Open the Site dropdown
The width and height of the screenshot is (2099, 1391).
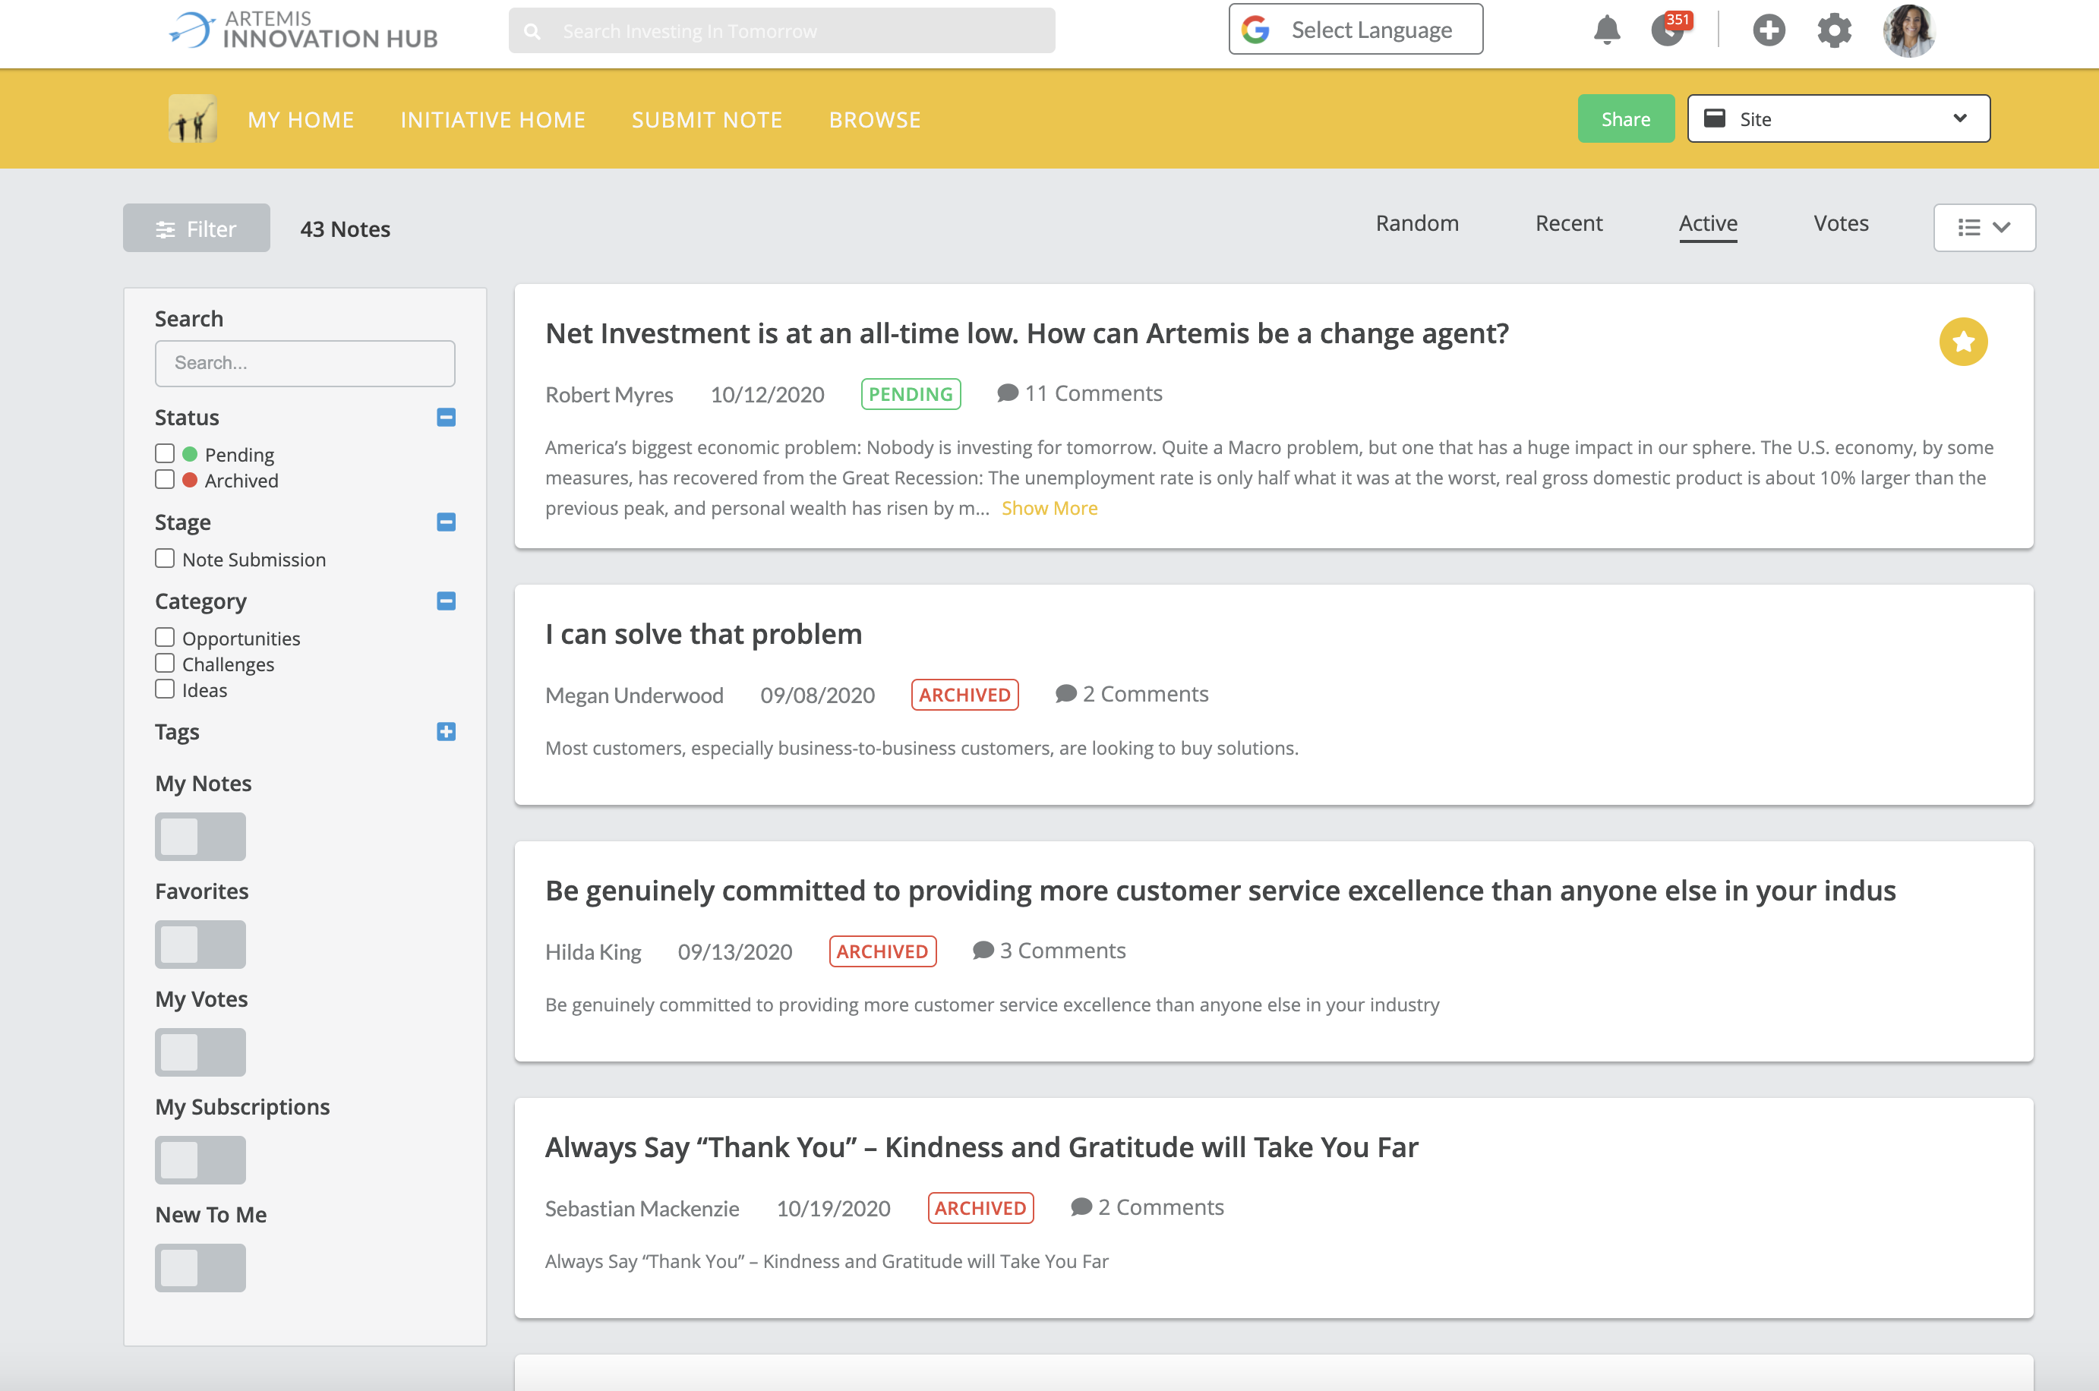pos(1839,119)
